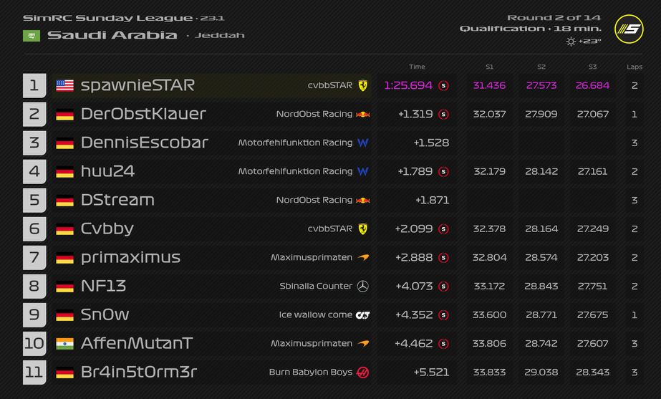
Task: Select the NF13 driver name
Action: pyautogui.click(x=103, y=286)
